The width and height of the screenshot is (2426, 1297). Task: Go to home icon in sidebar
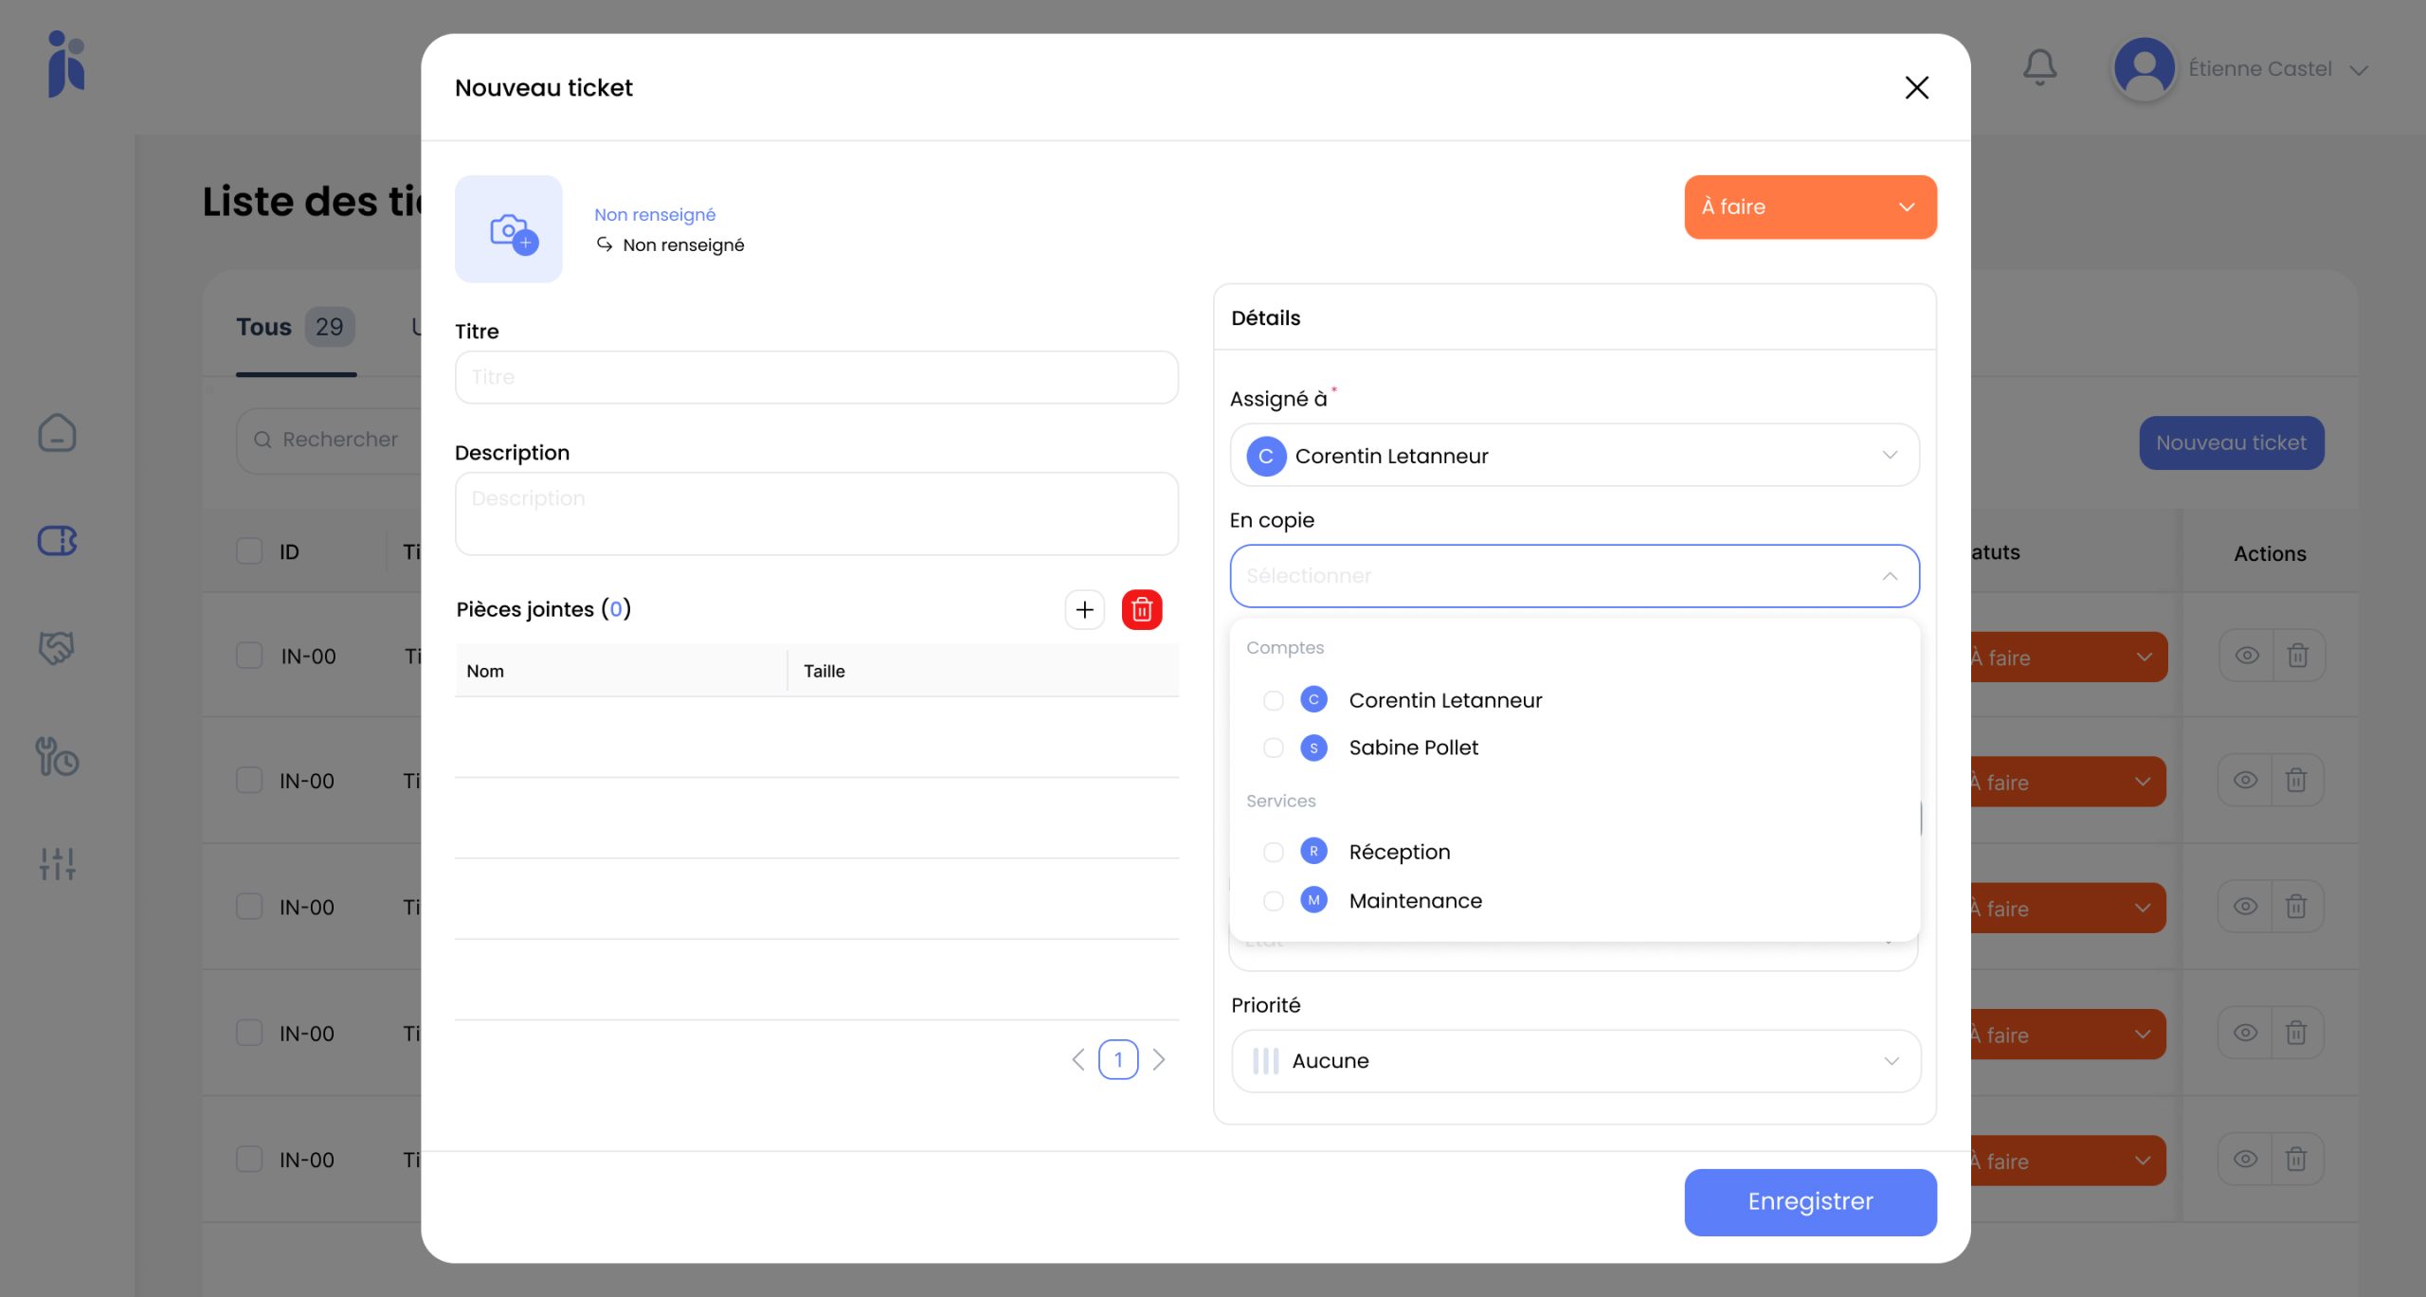click(57, 433)
